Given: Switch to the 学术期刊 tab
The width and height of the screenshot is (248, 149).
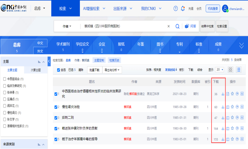Looking at the screenshot, I should coord(63,46).
